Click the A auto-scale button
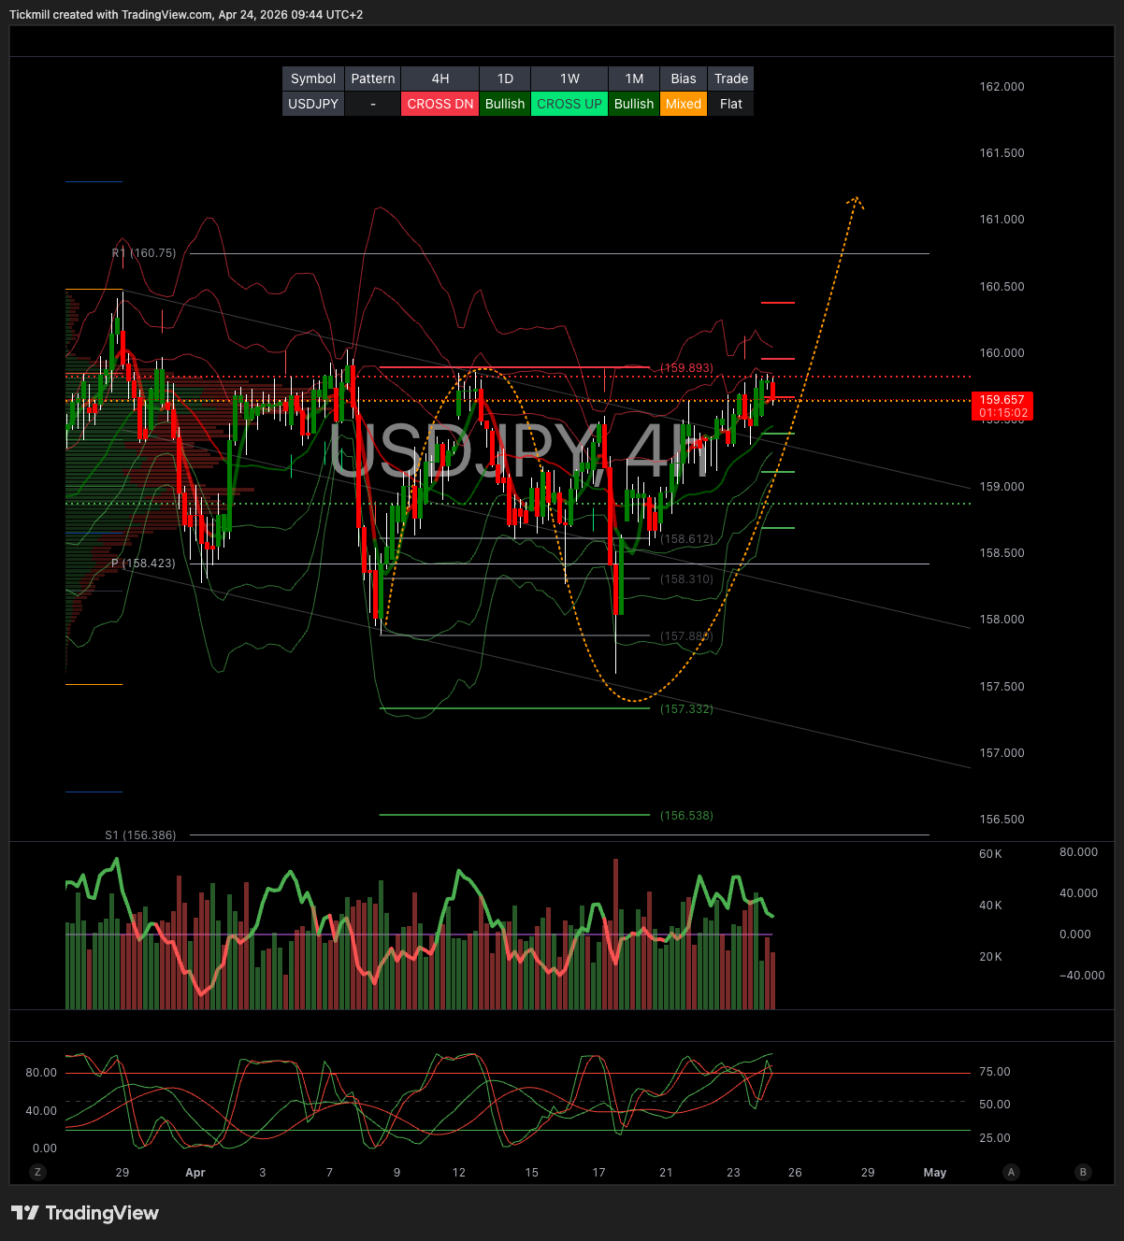The image size is (1124, 1241). [x=1011, y=1172]
